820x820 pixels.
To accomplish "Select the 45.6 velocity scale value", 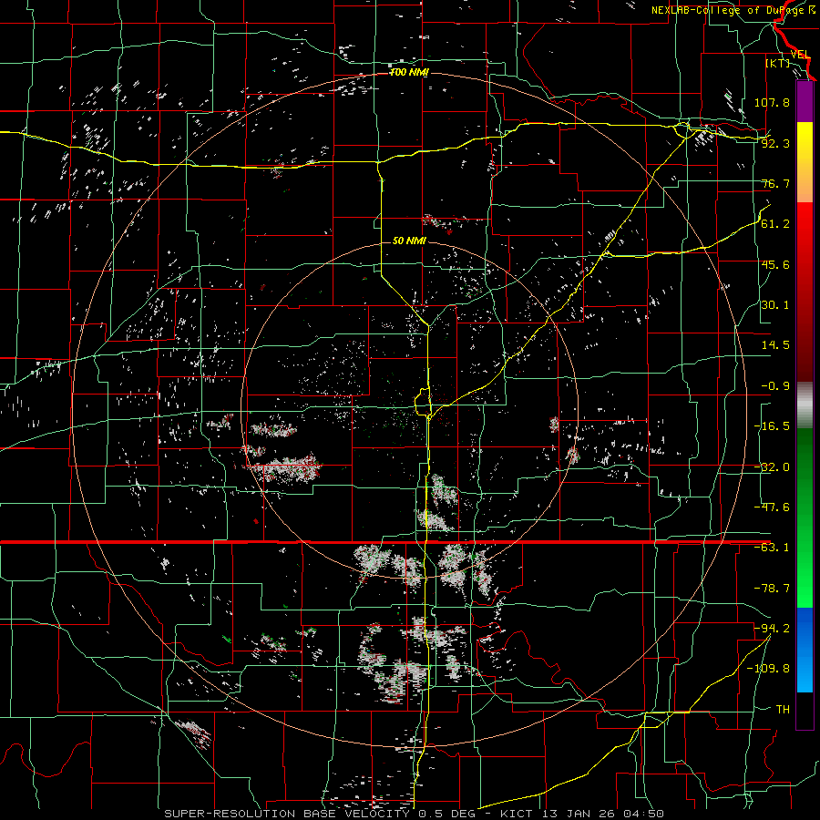I will click(x=775, y=264).
